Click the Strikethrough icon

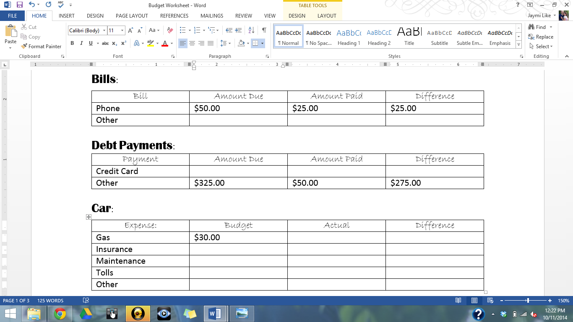(x=105, y=43)
